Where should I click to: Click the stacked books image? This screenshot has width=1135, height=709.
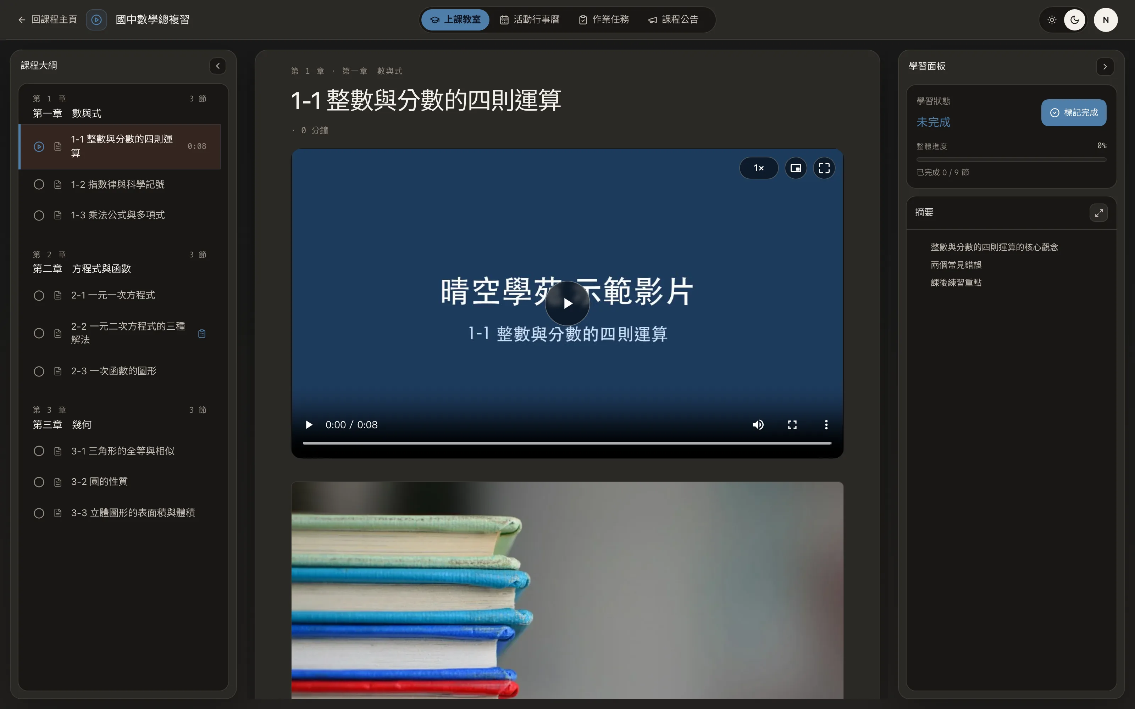coord(567,590)
